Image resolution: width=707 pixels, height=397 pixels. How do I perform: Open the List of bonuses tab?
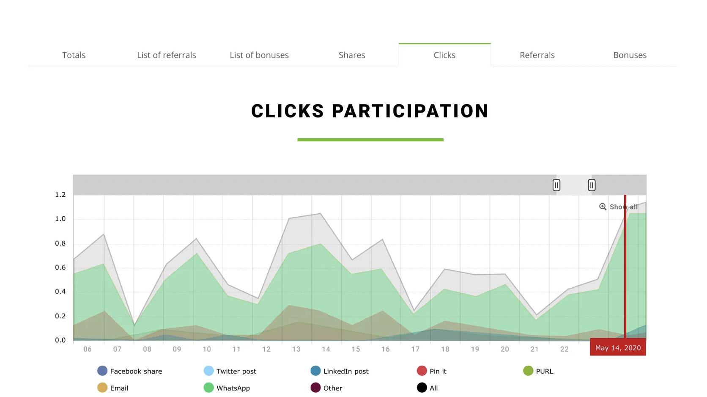coord(259,55)
